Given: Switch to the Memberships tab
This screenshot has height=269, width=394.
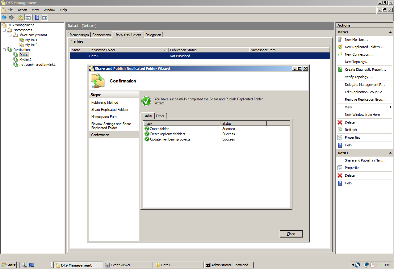Looking at the screenshot, I should (79, 35).
